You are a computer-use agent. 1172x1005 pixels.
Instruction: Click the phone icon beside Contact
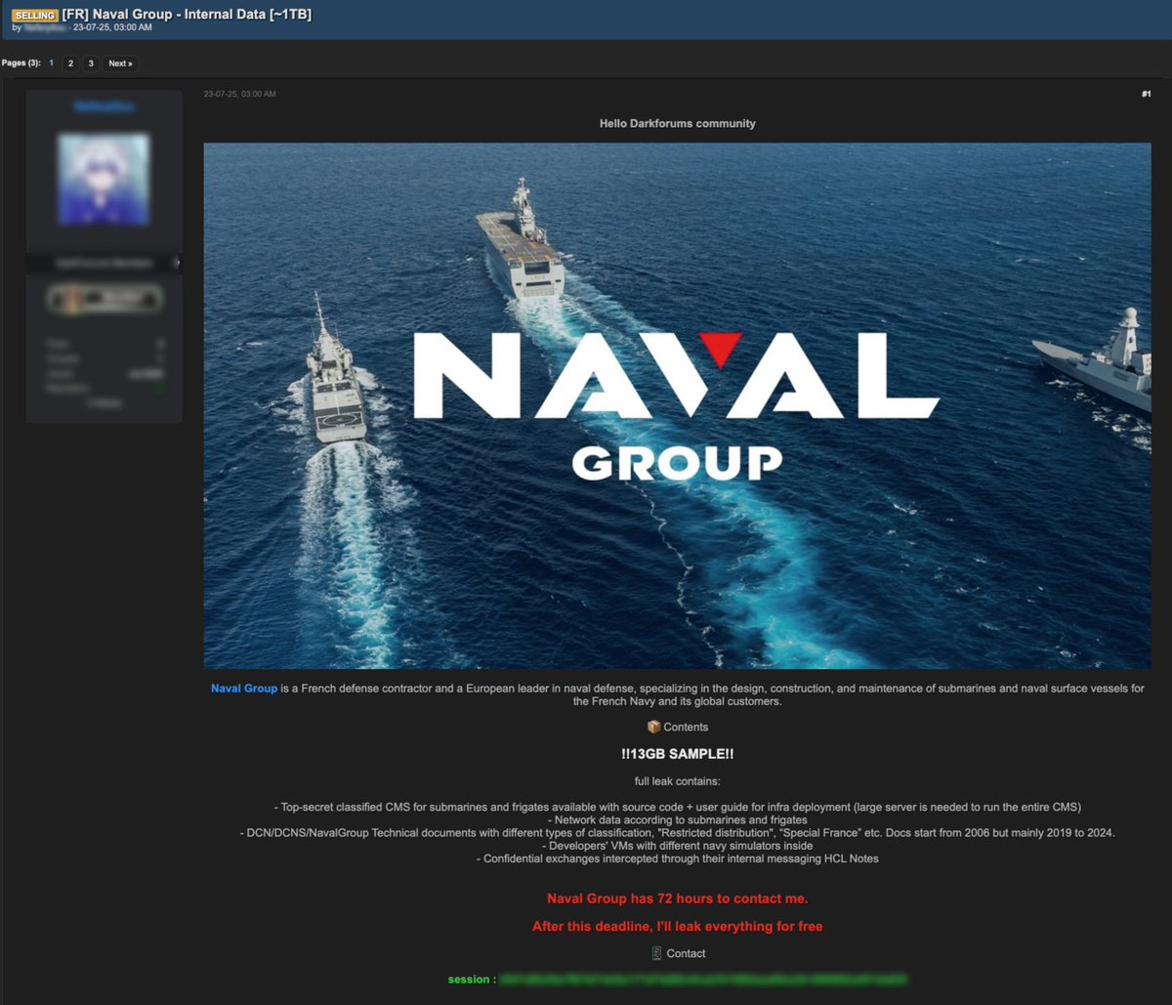(x=656, y=953)
